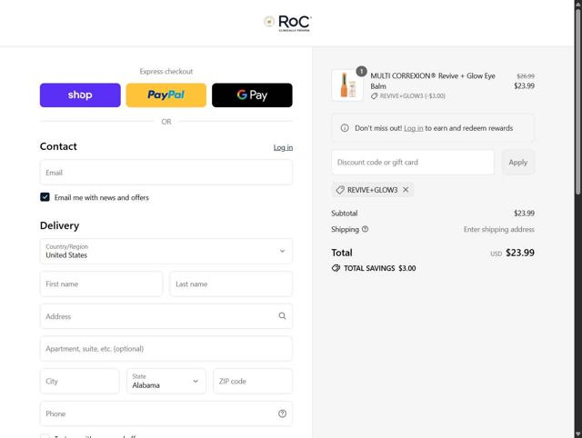Click the discount tag icon under product name

pos(374,96)
